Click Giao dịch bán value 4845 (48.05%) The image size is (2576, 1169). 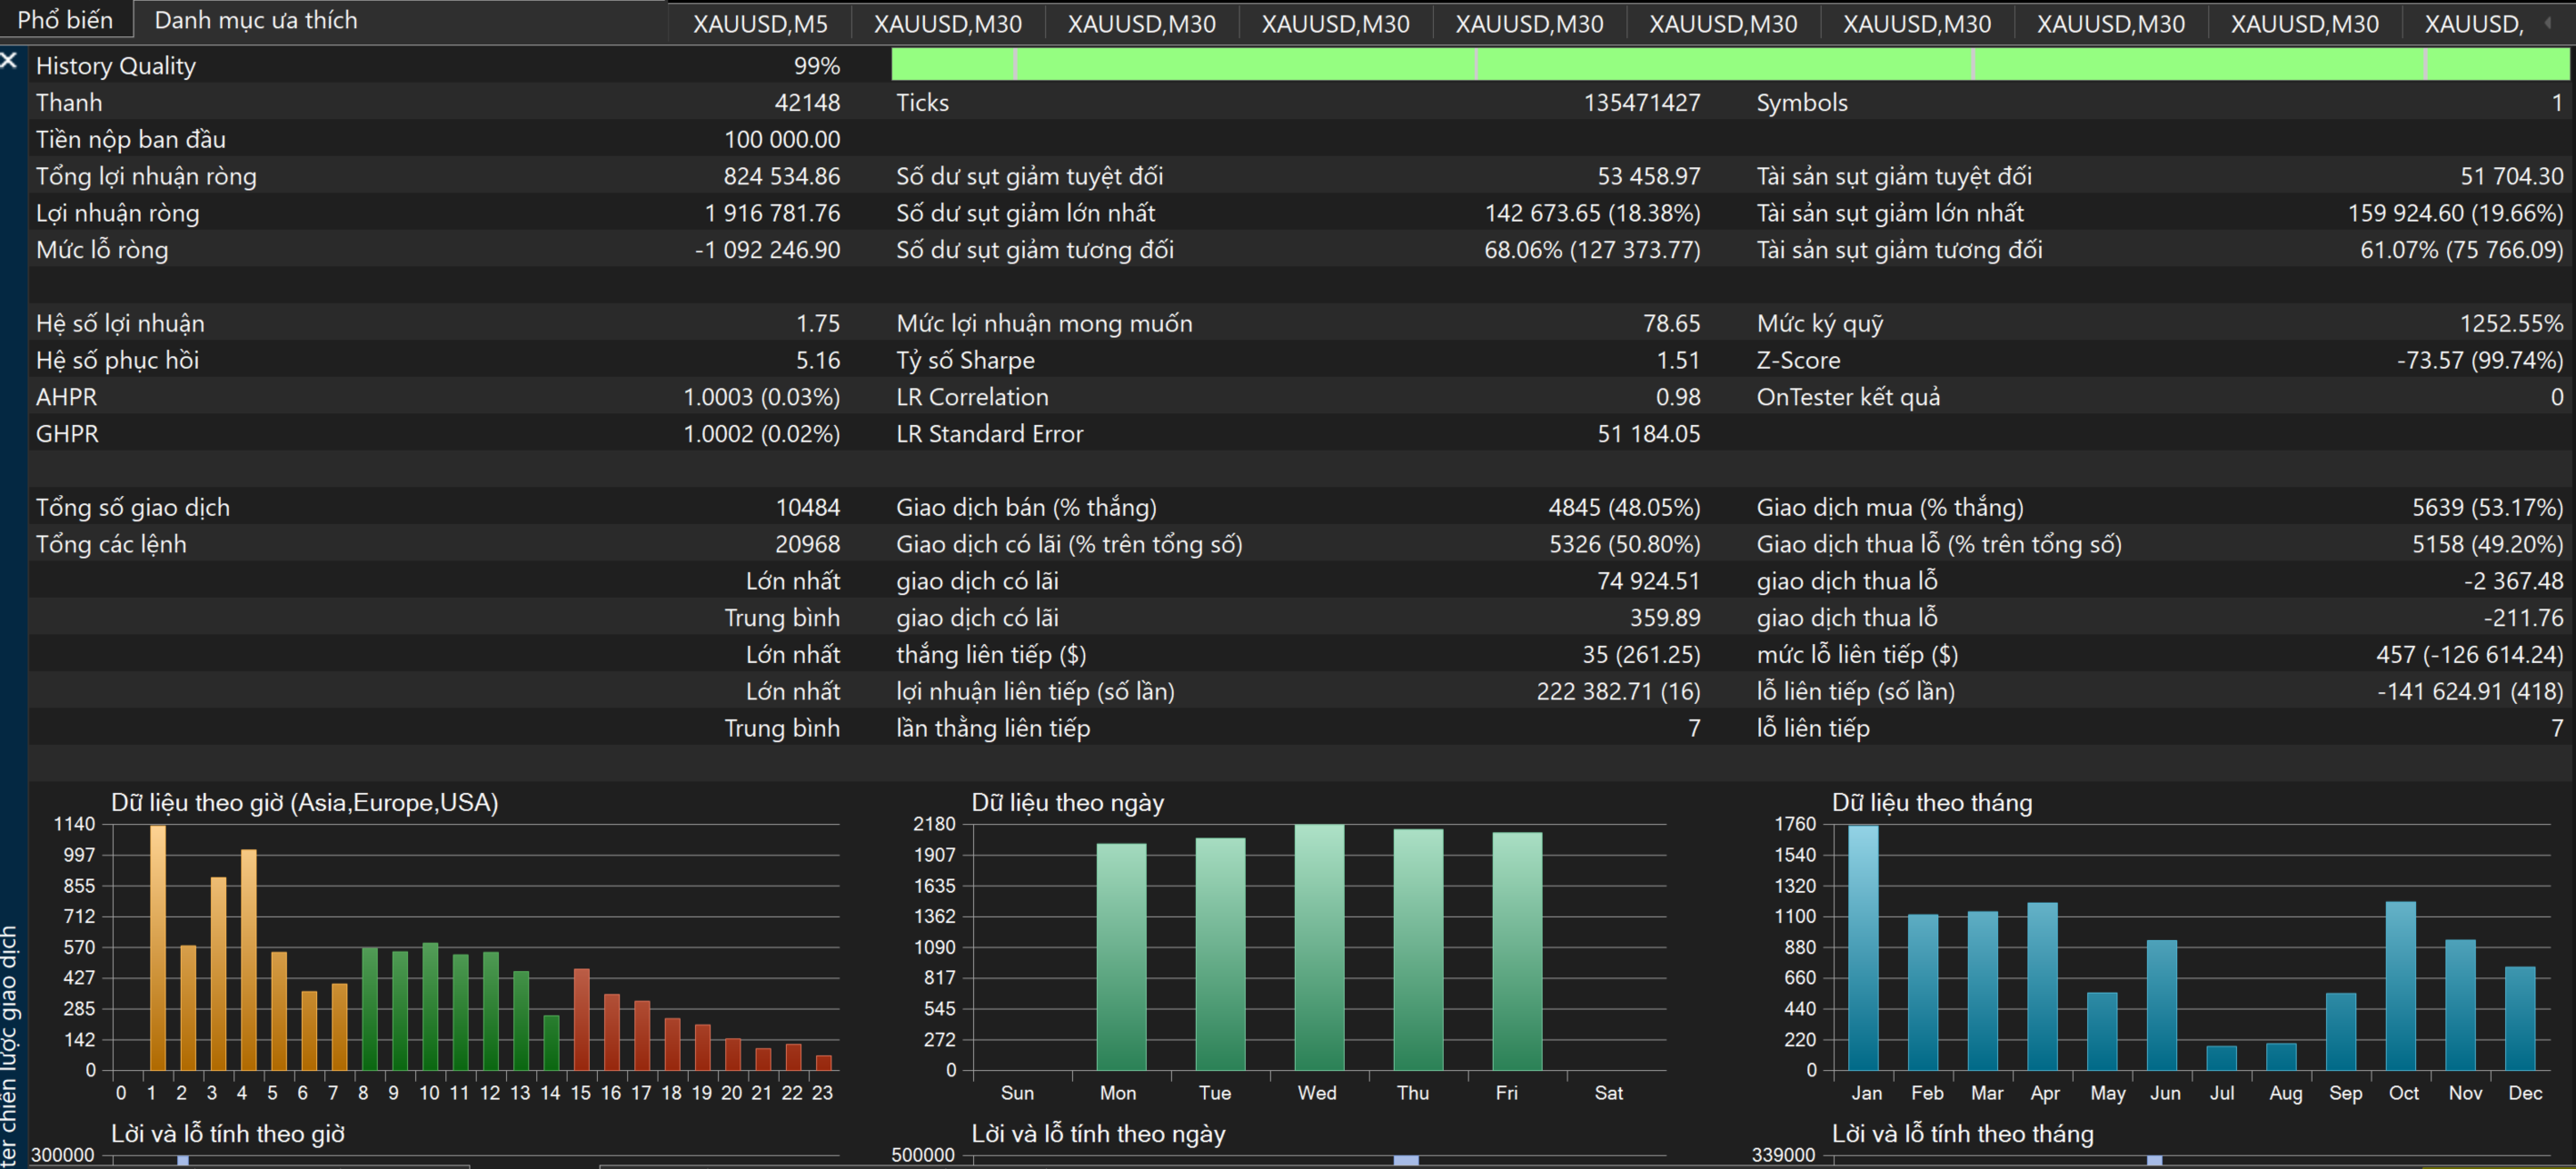(1624, 508)
